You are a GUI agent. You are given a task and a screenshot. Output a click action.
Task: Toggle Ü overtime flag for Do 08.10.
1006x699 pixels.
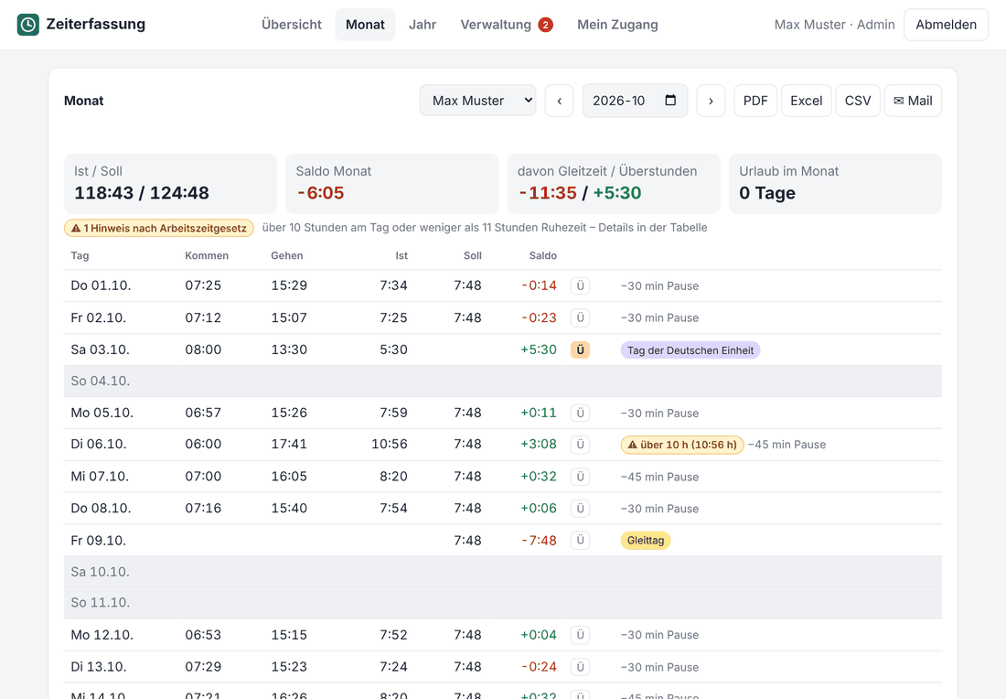click(x=580, y=509)
